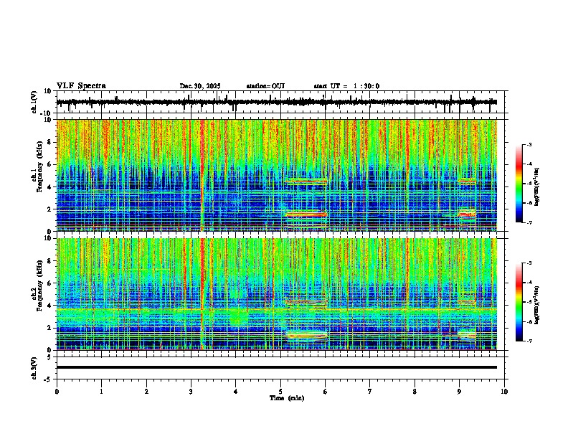Click the ch.1 voltage waveform trace
This screenshot has height=439, width=568.
pyautogui.click(x=277, y=102)
